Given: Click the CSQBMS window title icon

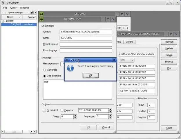Looking at the screenshot, I should click(x=41, y=14).
